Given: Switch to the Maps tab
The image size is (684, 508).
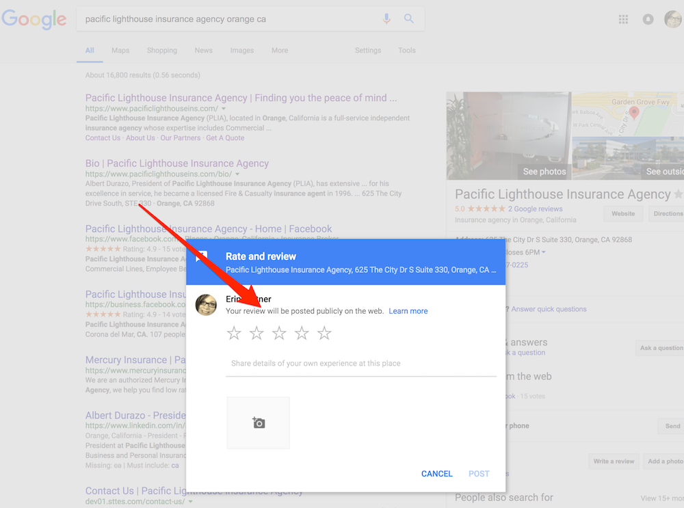Looking at the screenshot, I should tap(120, 51).
